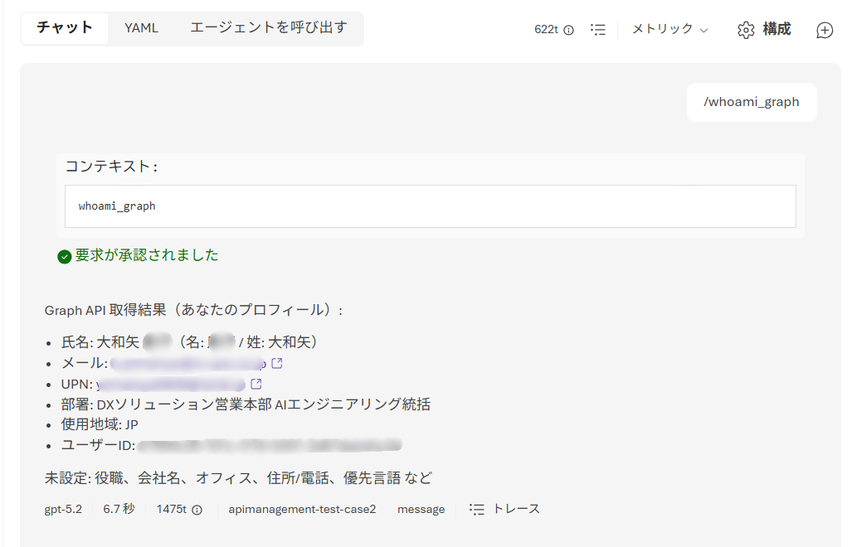Click the green approval checkmark icon
Viewport: 857px width, 547px height.
[65, 257]
